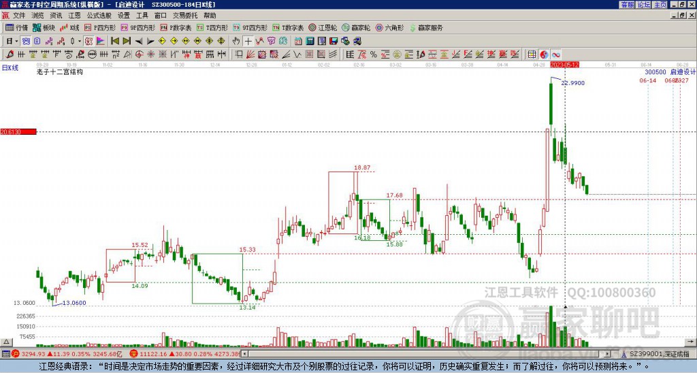Open the 文件 menu
697x373 pixels.
pyautogui.click(x=19, y=16)
